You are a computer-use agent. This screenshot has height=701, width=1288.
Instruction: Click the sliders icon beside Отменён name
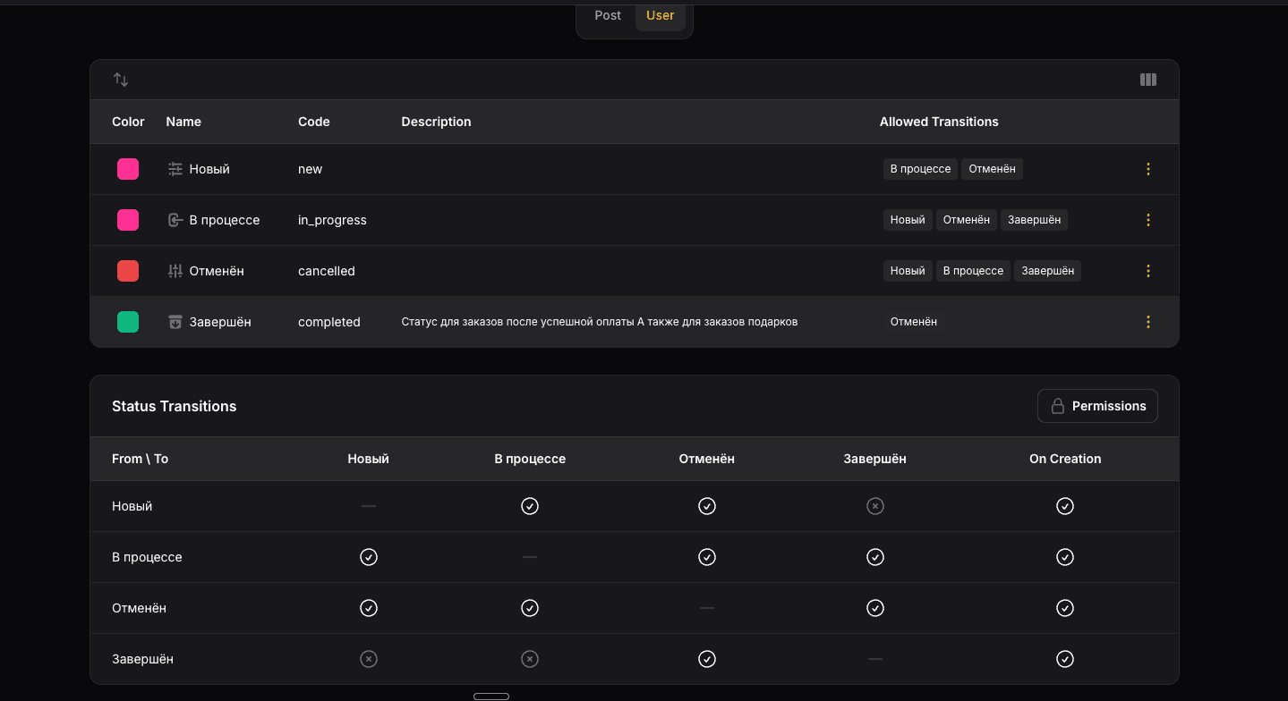(175, 271)
